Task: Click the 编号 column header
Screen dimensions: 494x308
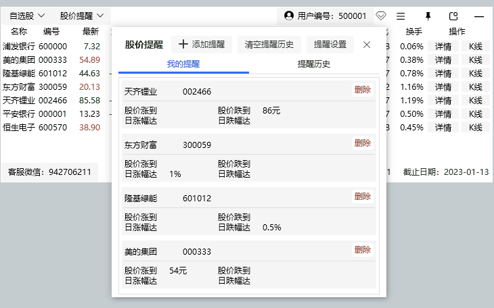Action: (x=51, y=32)
